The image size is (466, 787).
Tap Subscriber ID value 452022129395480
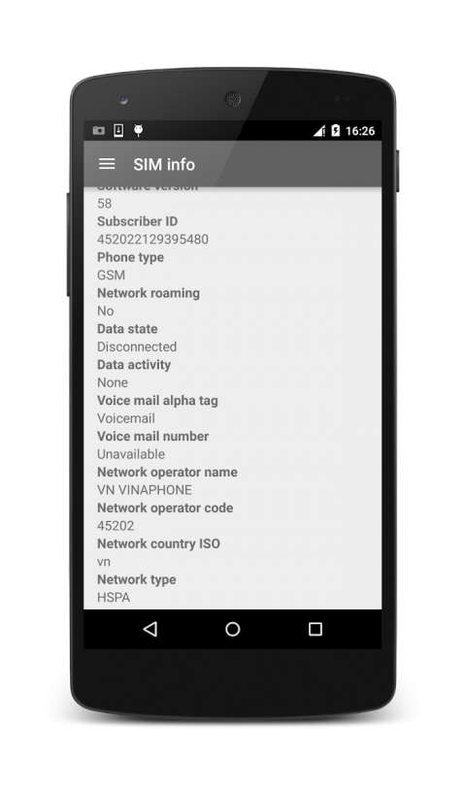pos(152,239)
